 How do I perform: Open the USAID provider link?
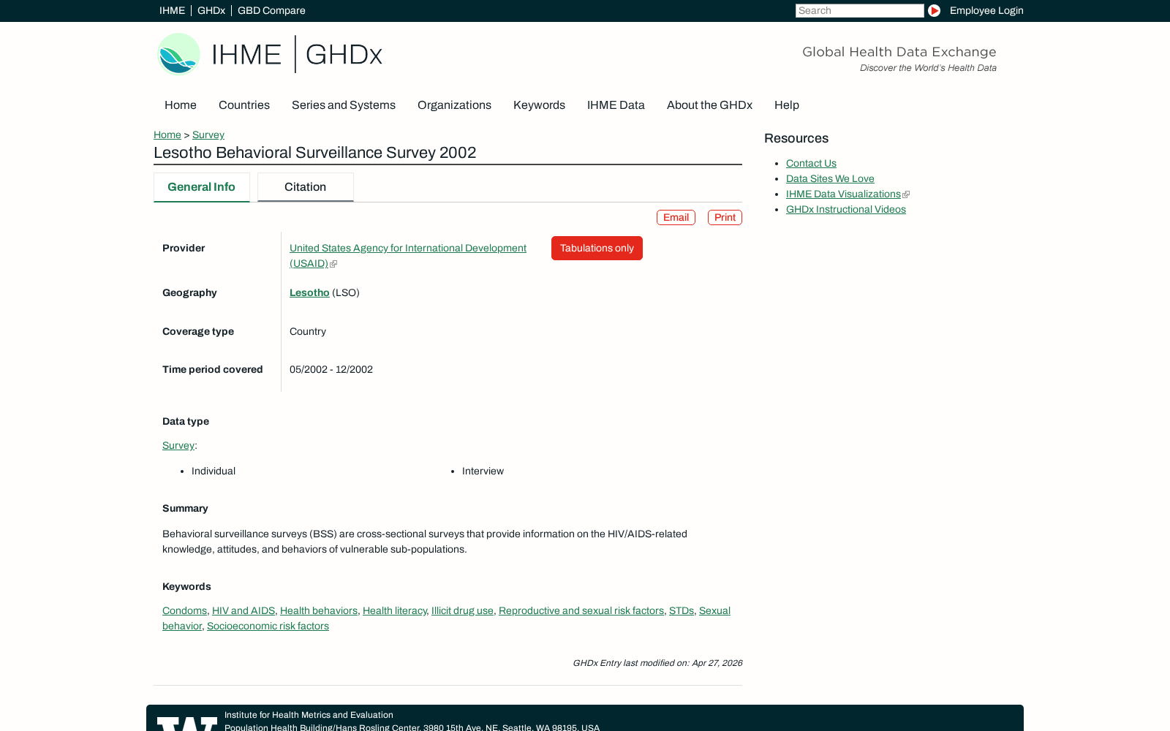pyautogui.click(x=408, y=256)
